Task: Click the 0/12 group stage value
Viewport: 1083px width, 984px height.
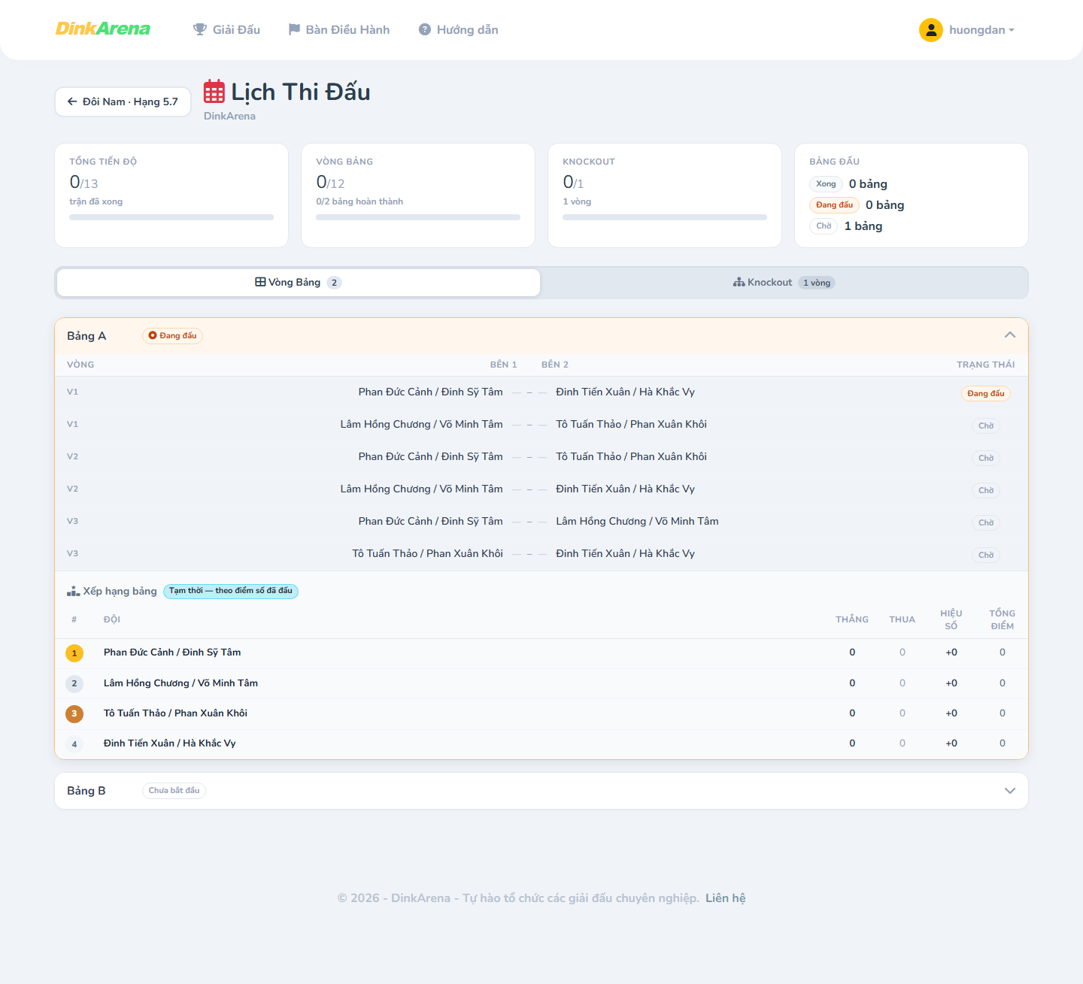Action: (330, 182)
